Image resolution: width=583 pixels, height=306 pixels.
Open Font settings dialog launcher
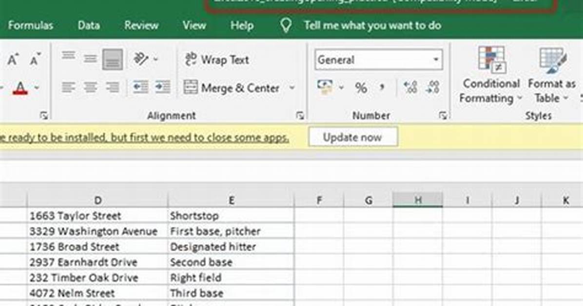(x=44, y=116)
